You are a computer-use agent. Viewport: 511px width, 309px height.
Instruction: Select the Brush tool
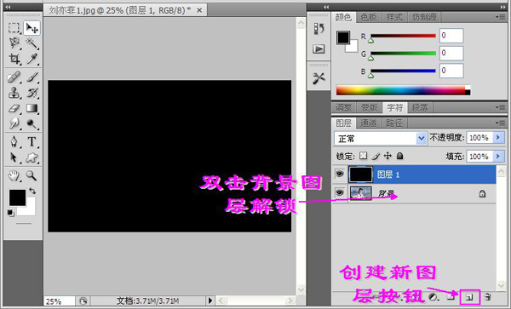tap(32, 77)
